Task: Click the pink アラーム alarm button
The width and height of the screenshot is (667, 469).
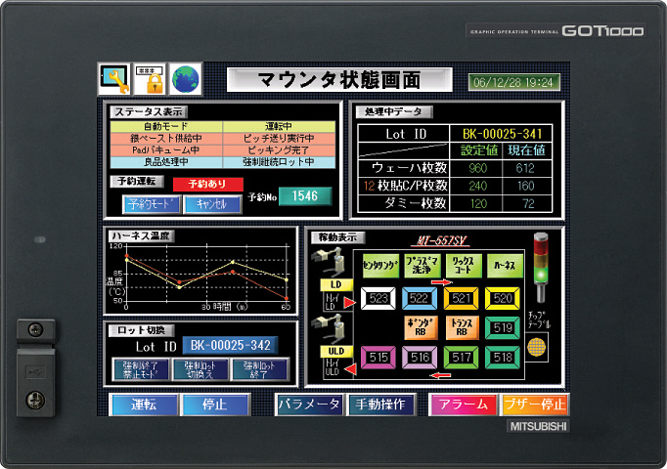Action: tap(462, 405)
